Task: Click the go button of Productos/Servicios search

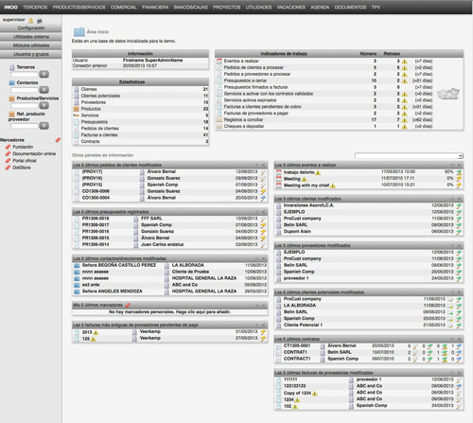Action: point(44,105)
